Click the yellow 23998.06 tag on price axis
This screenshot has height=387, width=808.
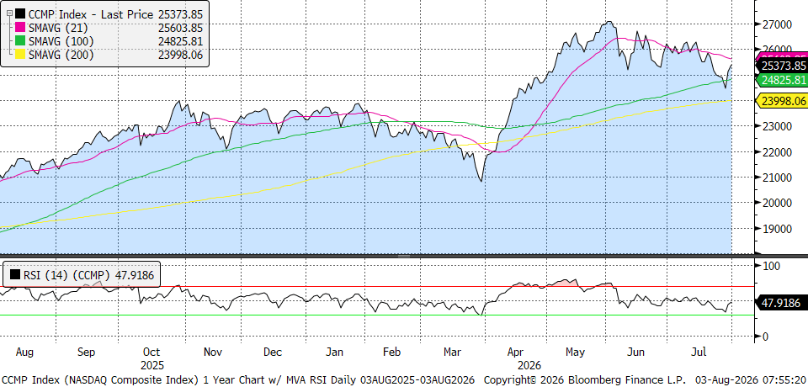coord(781,101)
